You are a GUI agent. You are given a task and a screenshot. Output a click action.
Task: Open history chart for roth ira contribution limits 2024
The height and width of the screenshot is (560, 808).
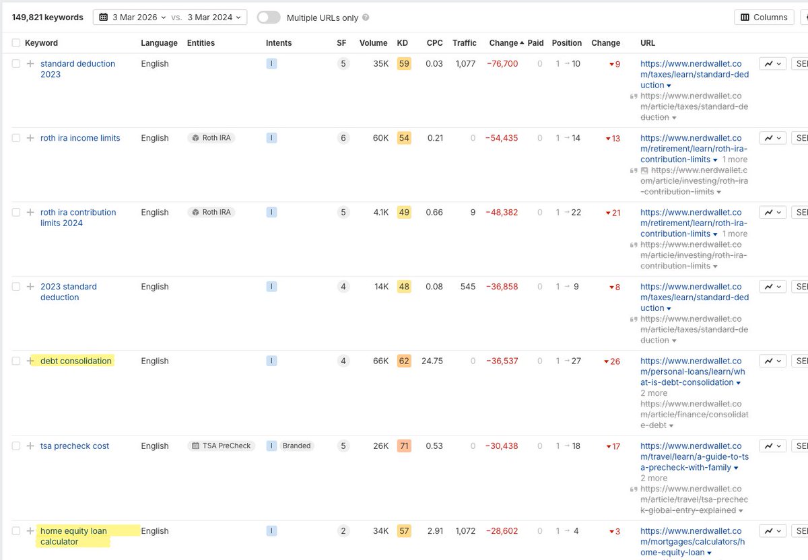(772, 212)
